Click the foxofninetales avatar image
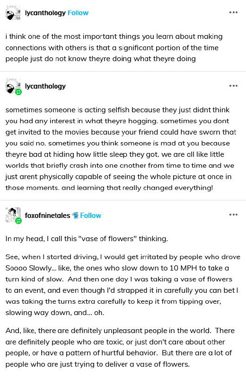 pos(13,215)
